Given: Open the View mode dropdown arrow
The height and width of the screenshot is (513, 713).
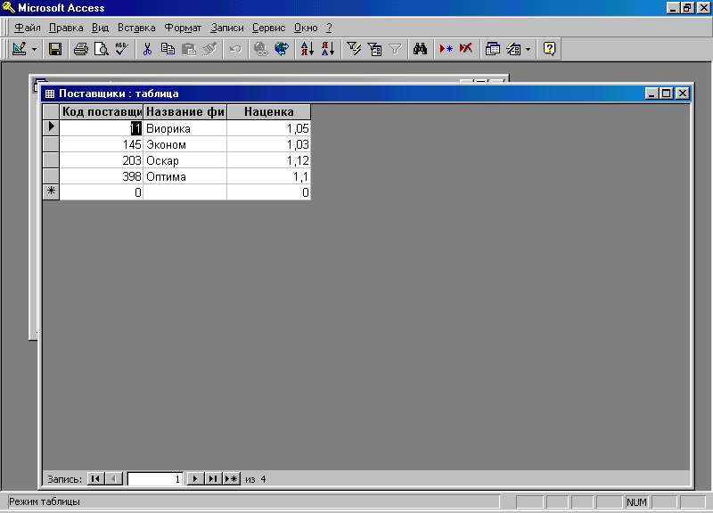Looking at the screenshot, I should click(34, 49).
